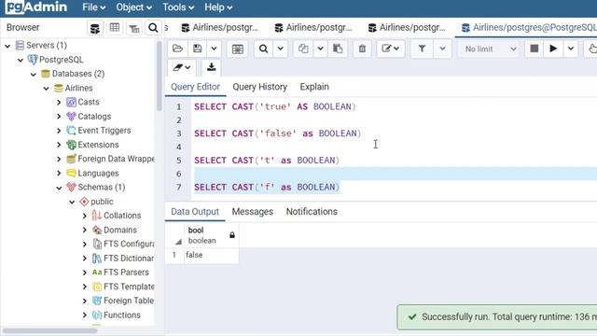Click line 1 SELECT CAST 'true' statement
The width and height of the screenshot is (597, 336).
point(274,107)
